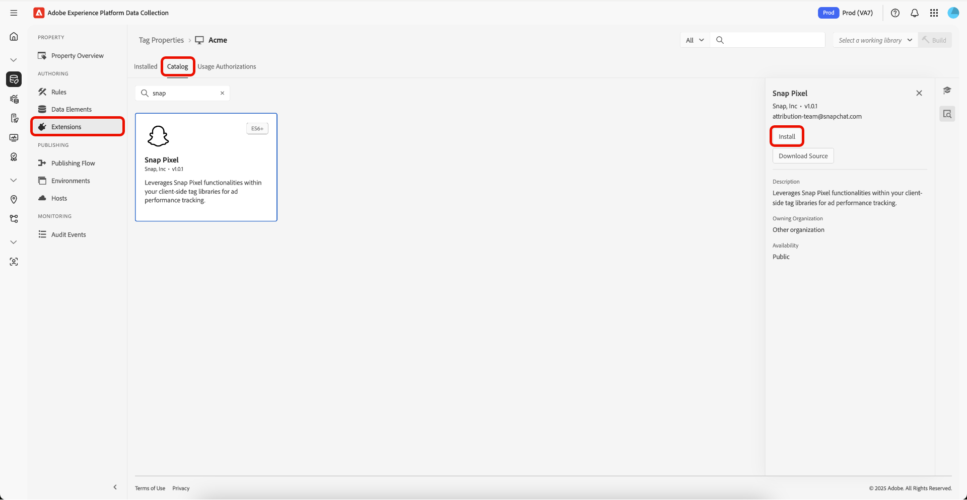Screen dimensions: 967x500
Task: Select Extensions in the sidebar
Action: 78,127
